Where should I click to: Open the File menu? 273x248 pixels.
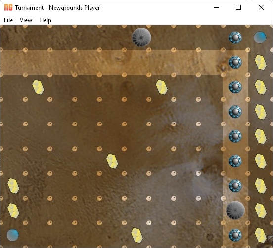pyautogui.click(x=8, y=20)
